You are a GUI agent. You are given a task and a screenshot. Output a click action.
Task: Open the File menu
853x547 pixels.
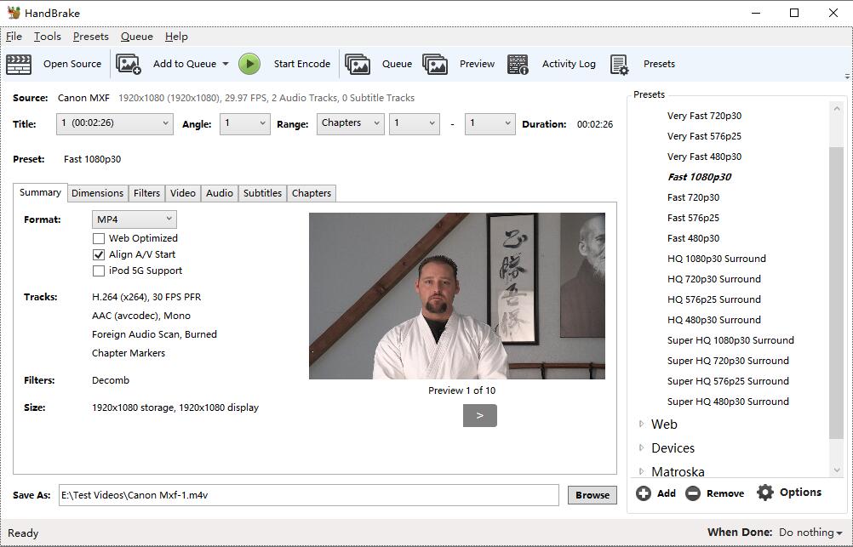coord(14,37)
